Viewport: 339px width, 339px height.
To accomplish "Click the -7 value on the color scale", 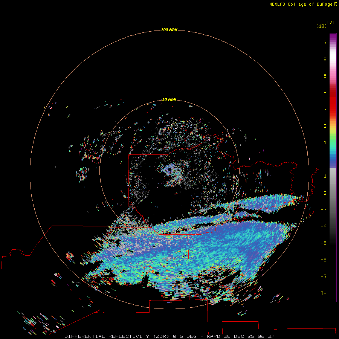I will point(324,276).
